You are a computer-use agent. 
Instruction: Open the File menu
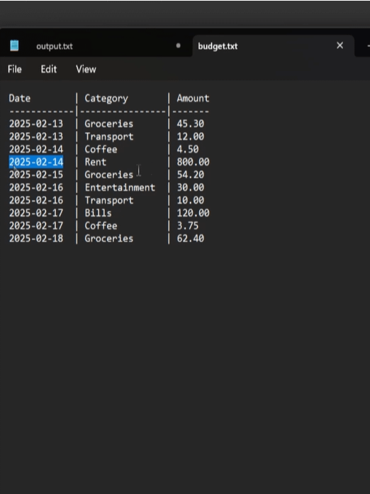click(x=15, y=70)
